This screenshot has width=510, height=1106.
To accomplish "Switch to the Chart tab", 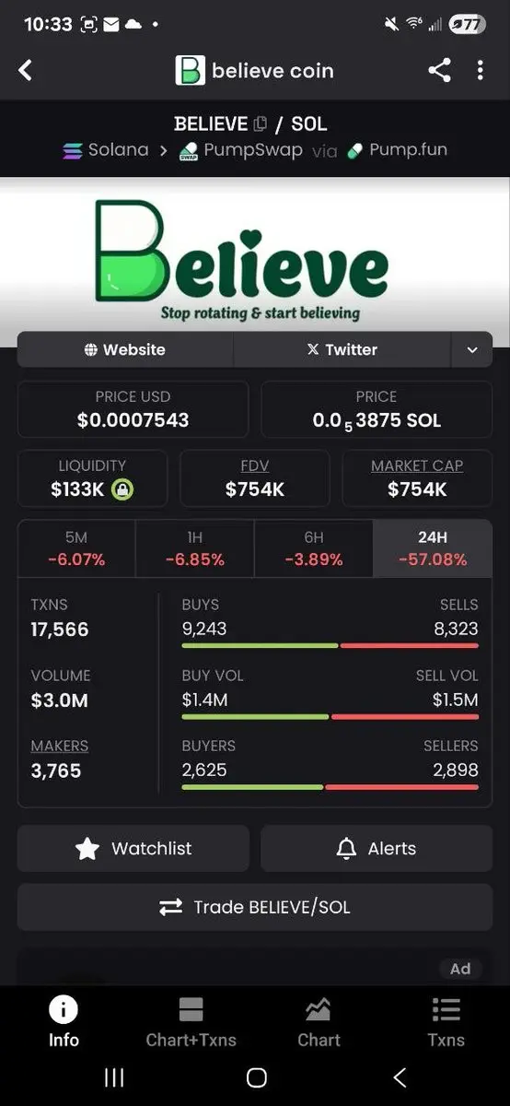I will [x=319, y=1023].
